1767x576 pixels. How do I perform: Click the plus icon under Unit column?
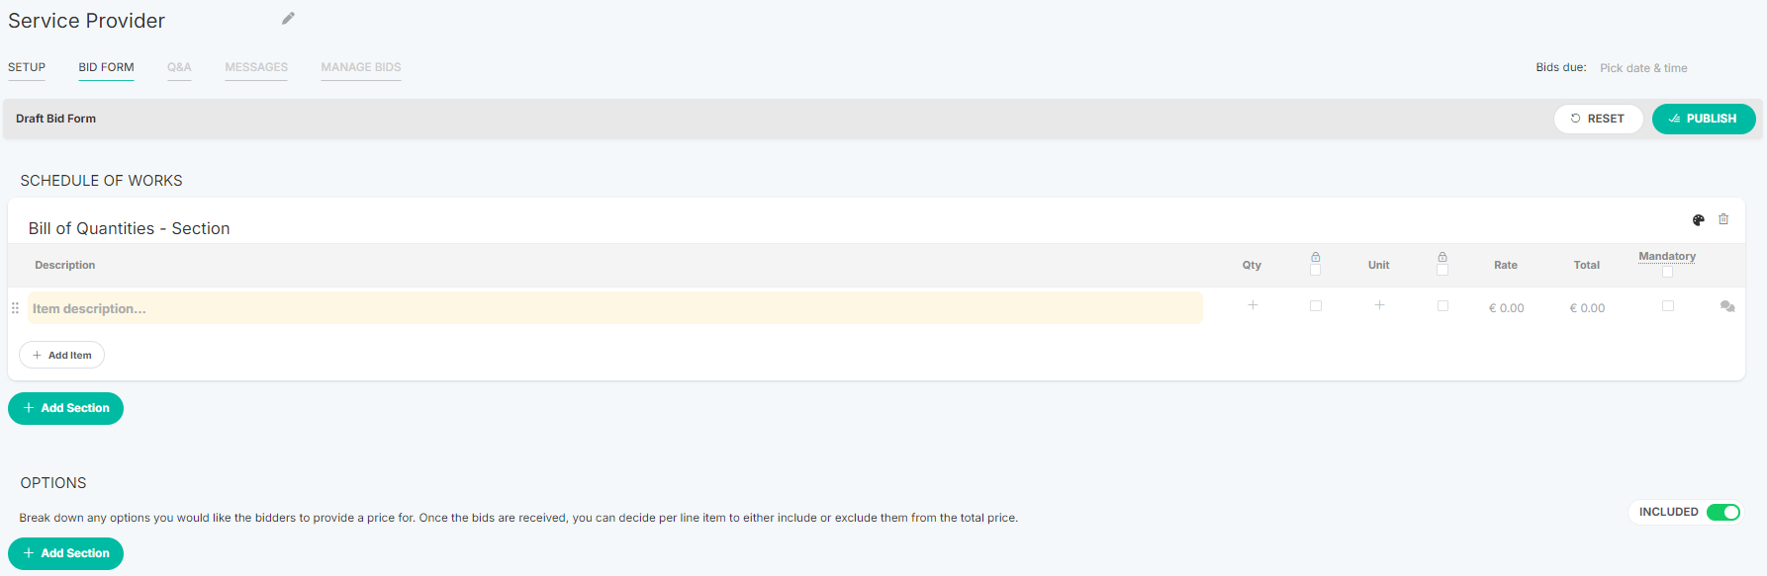tap(1379, 305)
